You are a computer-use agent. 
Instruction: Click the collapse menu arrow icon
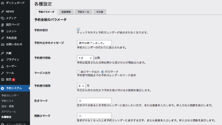[x=3, y=124]
